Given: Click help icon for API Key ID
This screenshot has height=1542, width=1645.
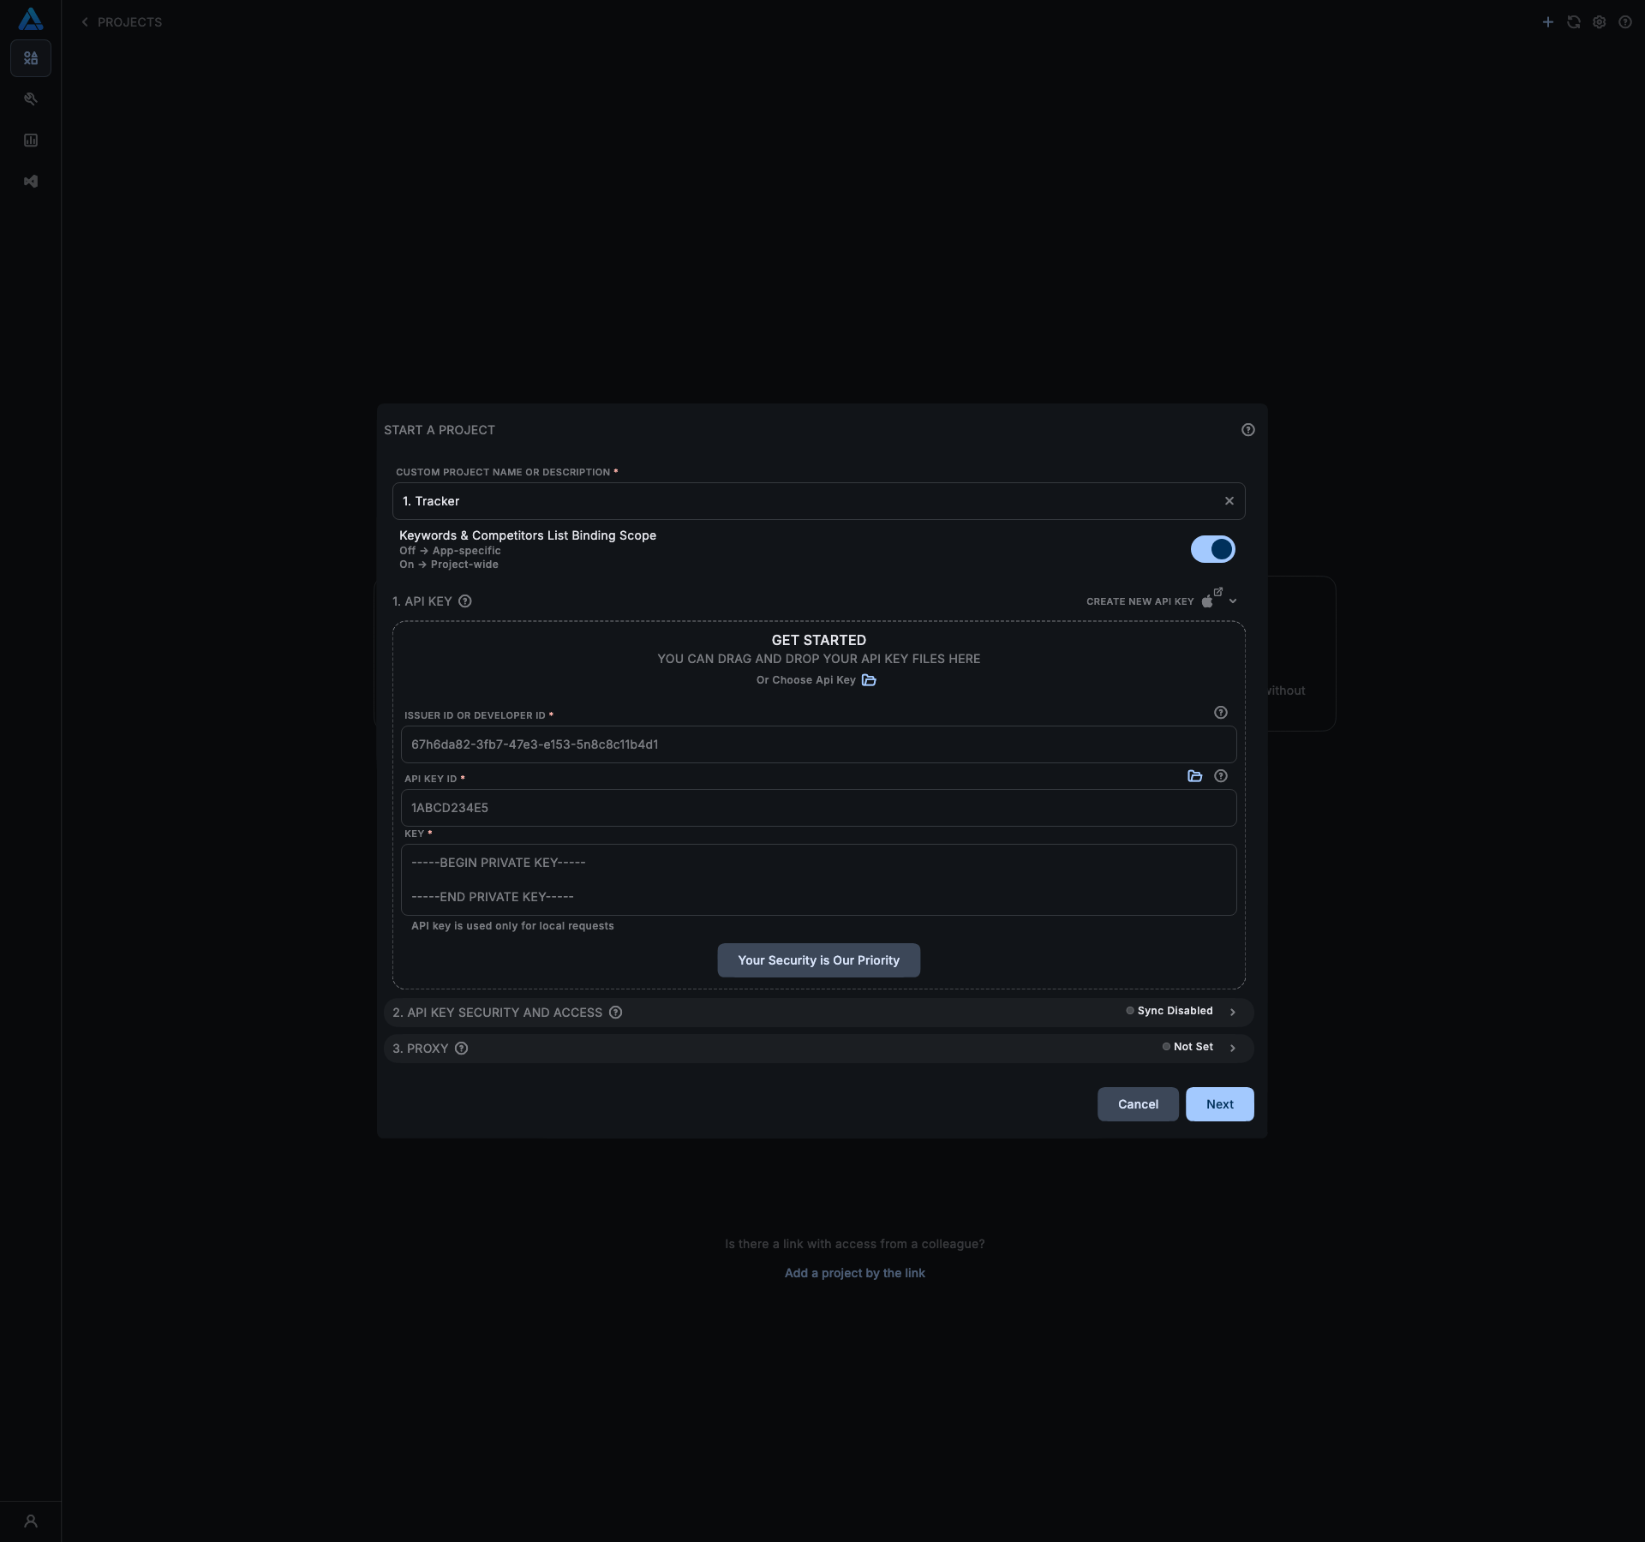Looking at the screenshot, I should pos(1221,776).
